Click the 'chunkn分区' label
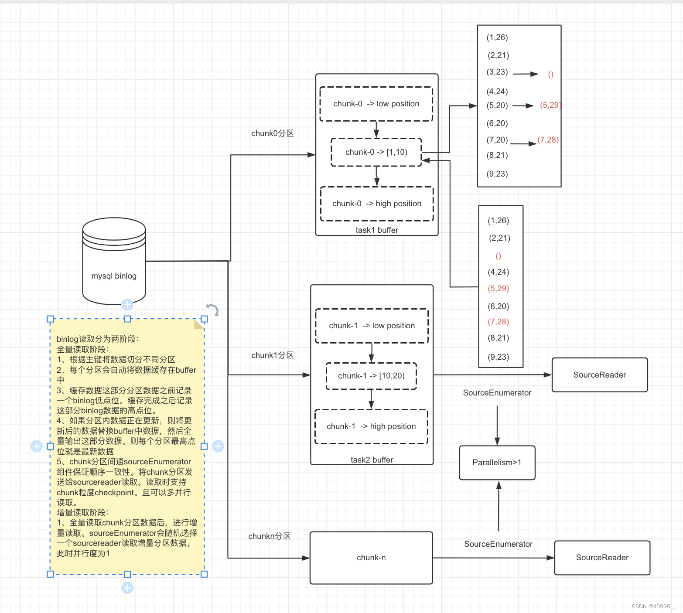This screenshot has height=613, width=683. pos(270,536)
